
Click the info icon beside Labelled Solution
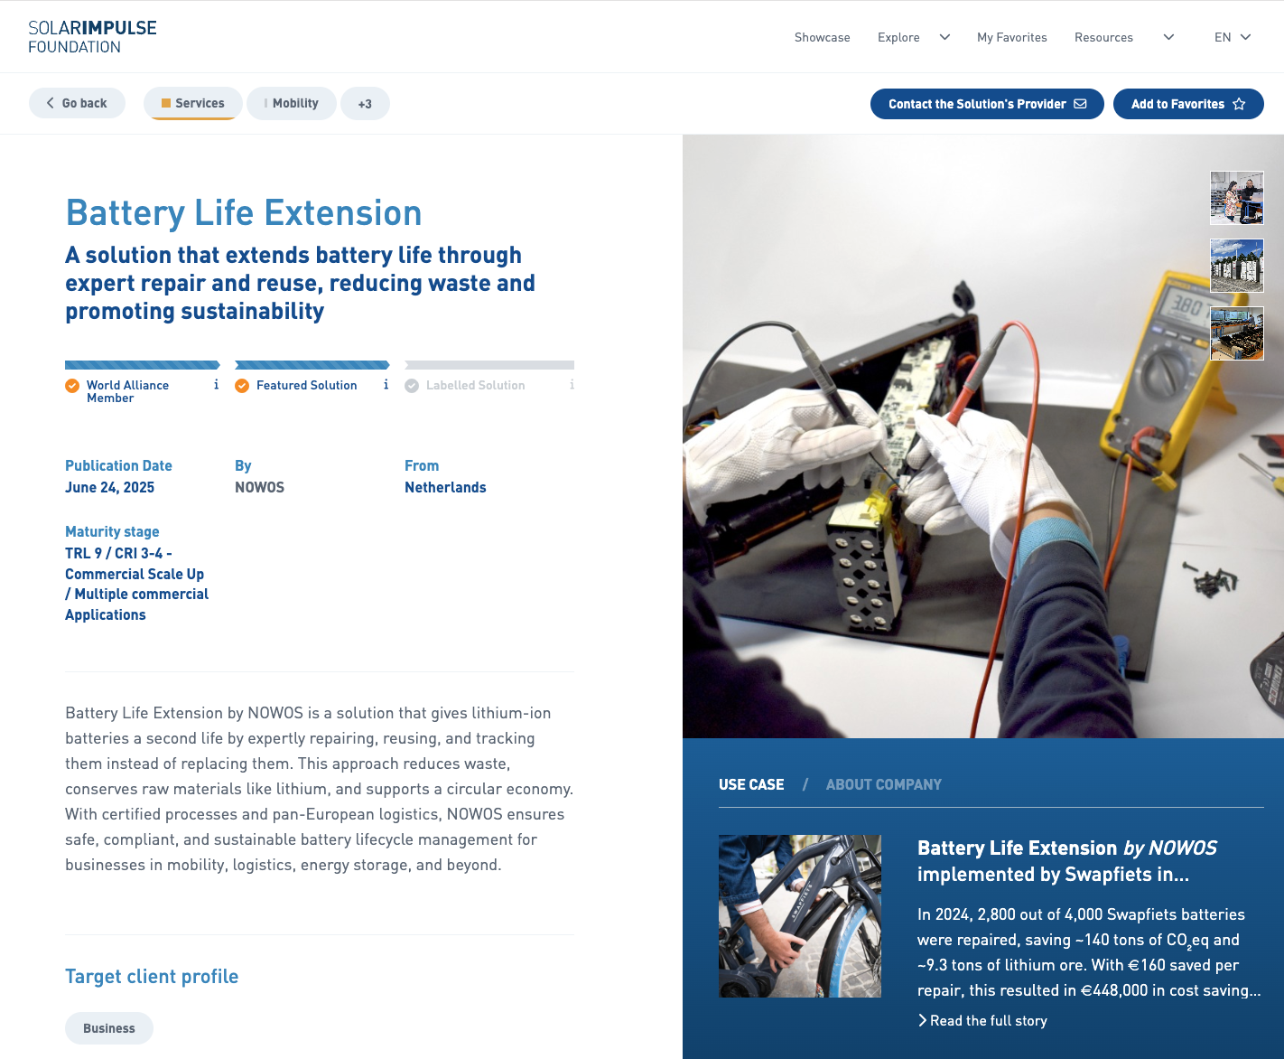(572, 384)
